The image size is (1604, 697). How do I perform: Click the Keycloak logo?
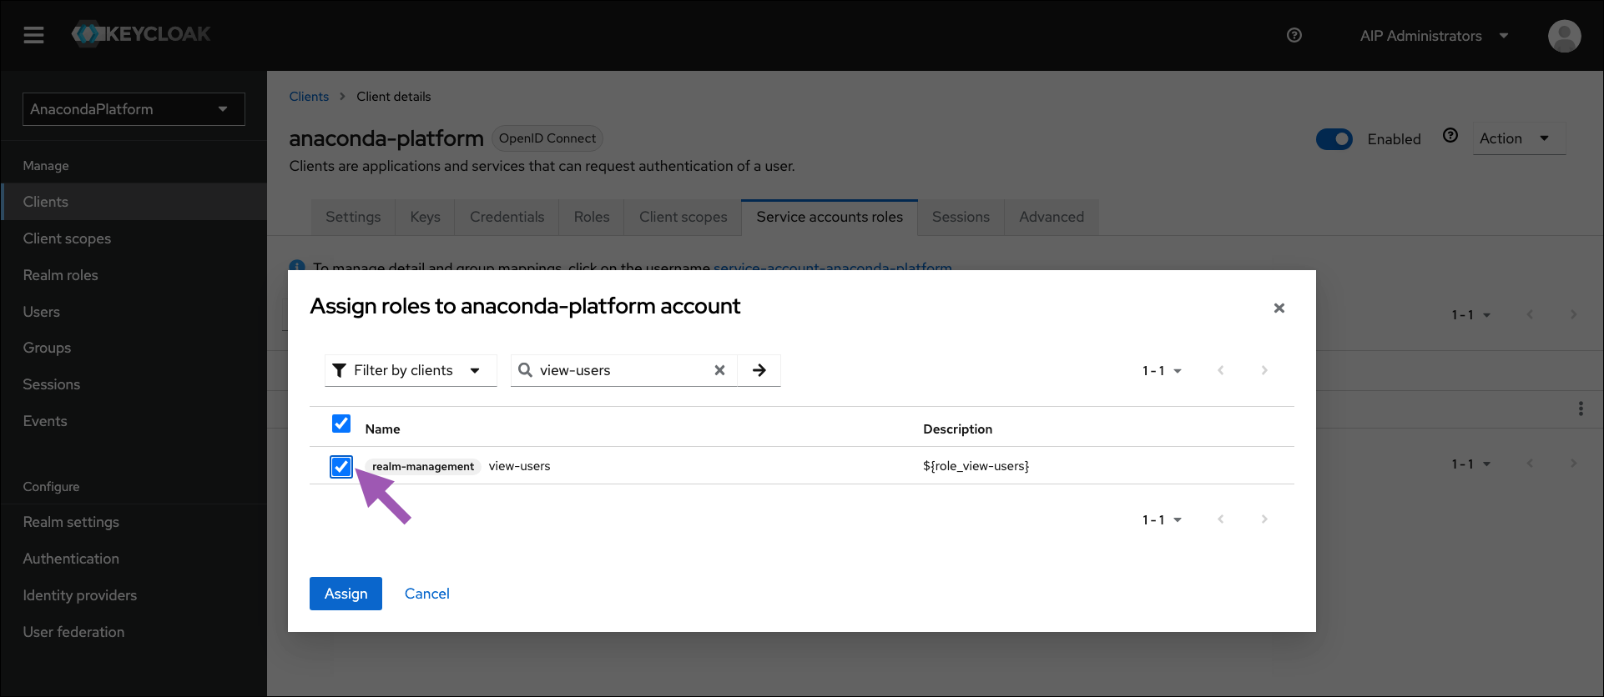(x=142, y=34)
